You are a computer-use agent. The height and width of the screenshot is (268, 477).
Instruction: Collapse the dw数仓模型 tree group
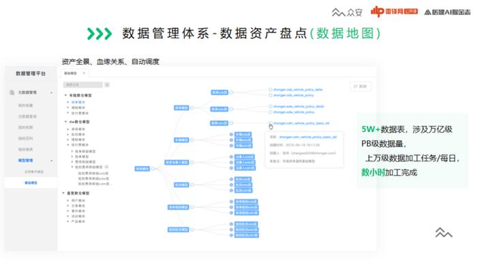(65, 122)
